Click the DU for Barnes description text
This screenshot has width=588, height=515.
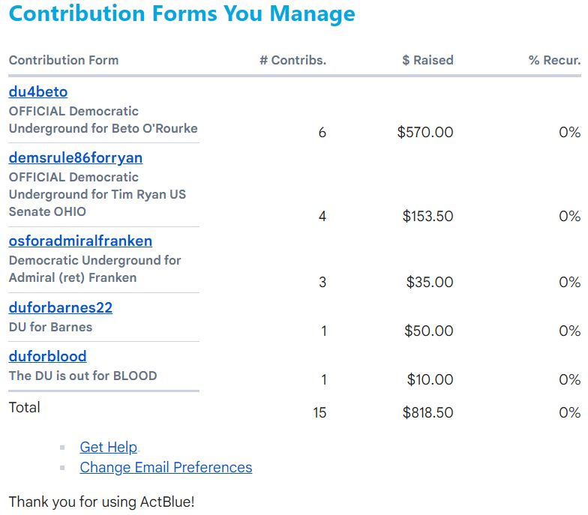(x=51, y=328)
